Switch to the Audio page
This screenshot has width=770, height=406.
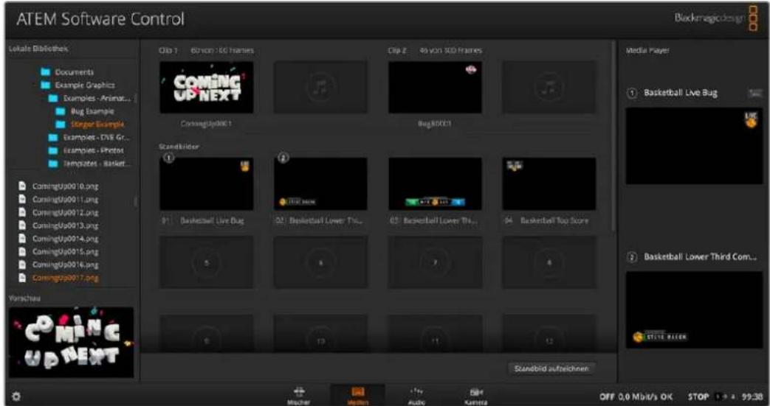(416, 396)
